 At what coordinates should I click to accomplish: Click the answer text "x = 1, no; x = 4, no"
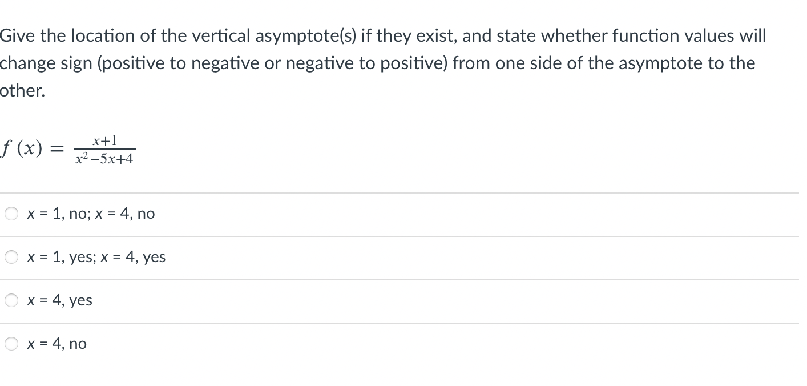pyautogui.click(x=90, y=214)
